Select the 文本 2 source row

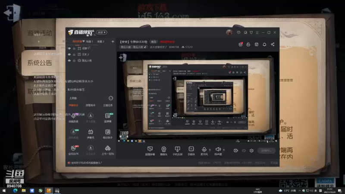(91, 54)
